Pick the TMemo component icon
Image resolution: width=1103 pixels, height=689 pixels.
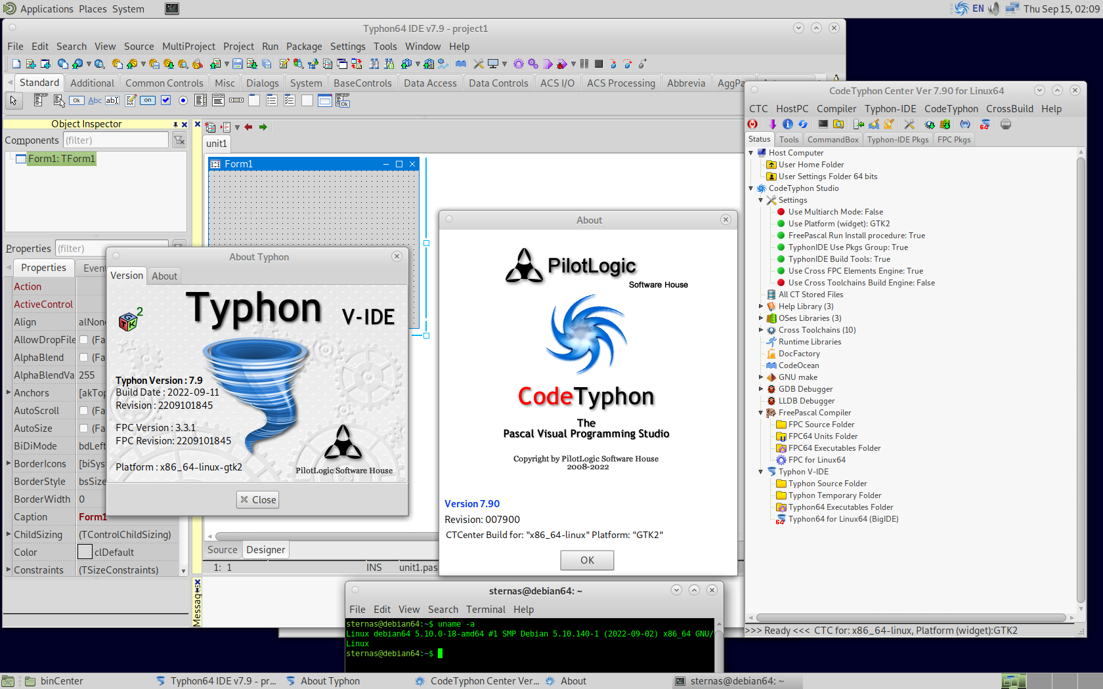131,100
